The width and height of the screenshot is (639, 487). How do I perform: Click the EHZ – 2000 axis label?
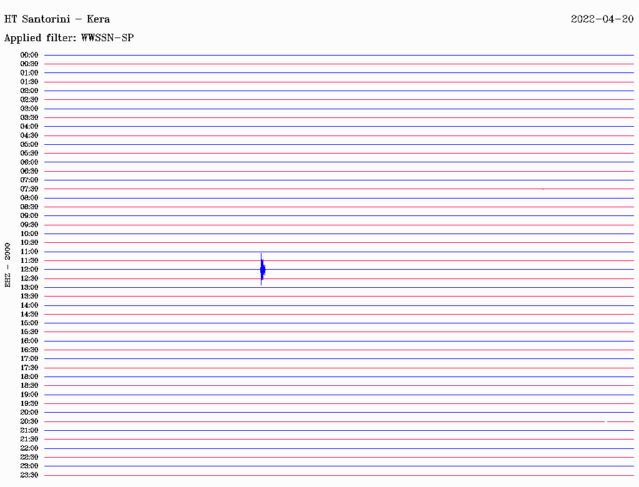(7, 265)
